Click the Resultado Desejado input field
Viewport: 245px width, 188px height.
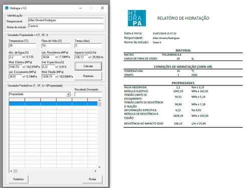point(88,95)
